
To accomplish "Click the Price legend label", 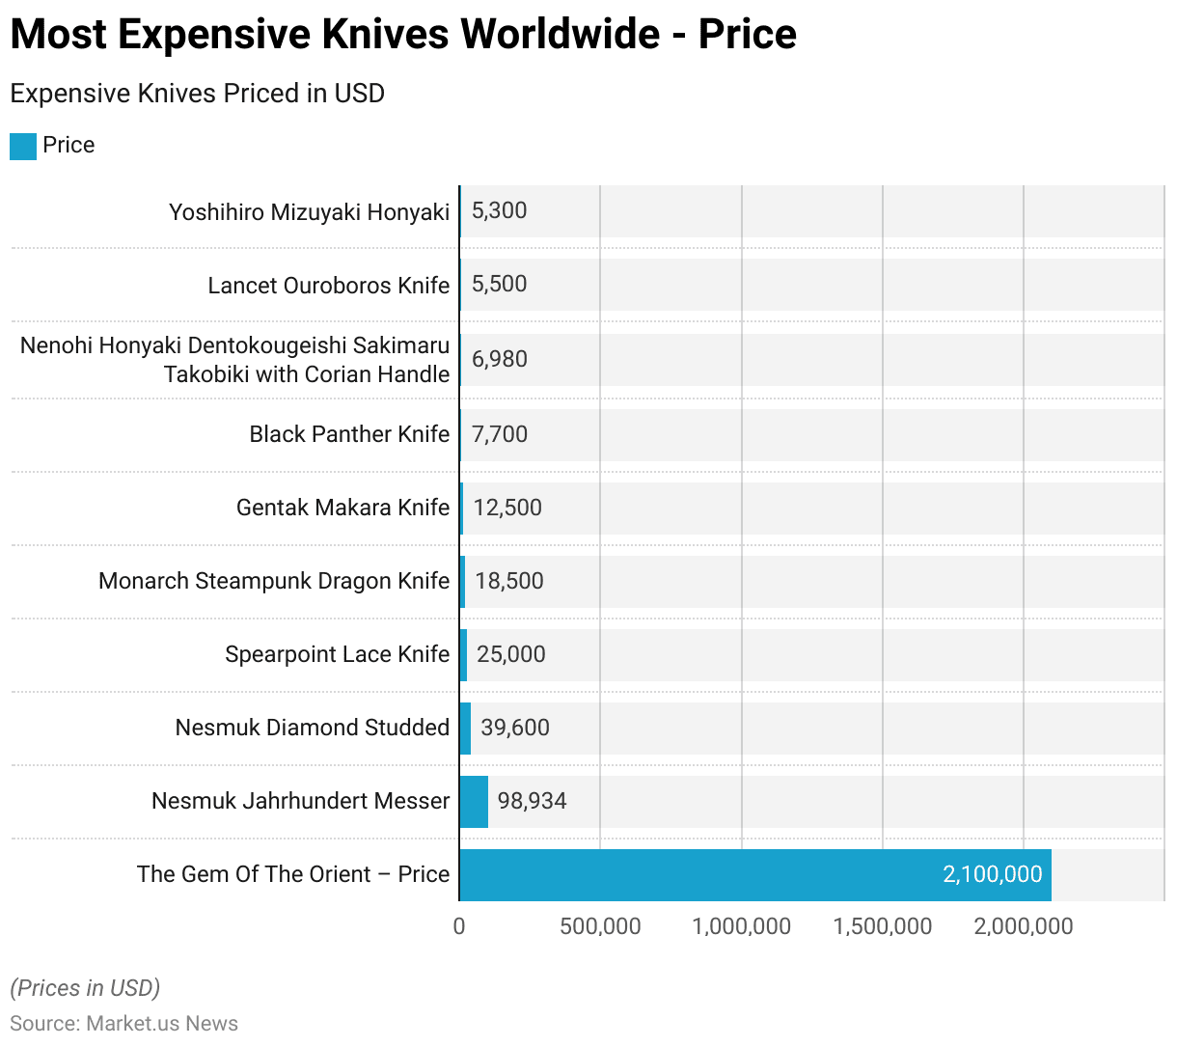I will (x=68, y=145).
